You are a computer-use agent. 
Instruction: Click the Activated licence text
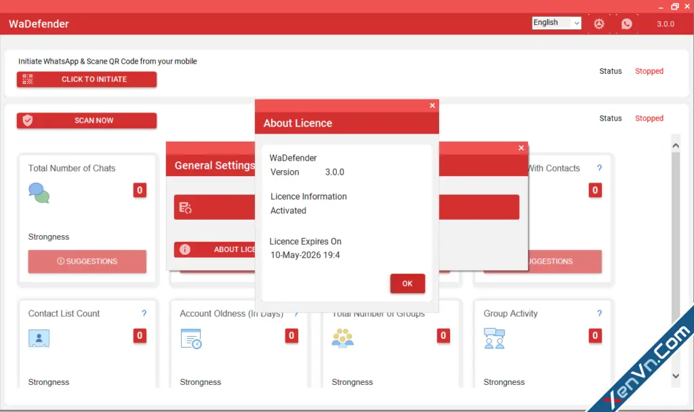(289, 211)
